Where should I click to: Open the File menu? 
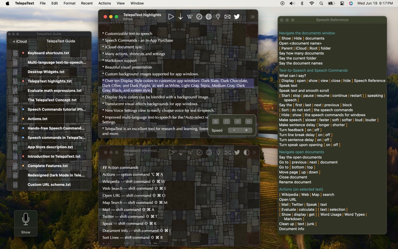43,3
